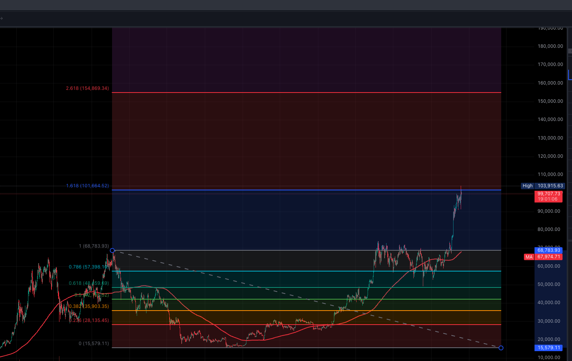Click the 30,000.00 price axis label
The image size is (572, 361).
pos(549,321)
